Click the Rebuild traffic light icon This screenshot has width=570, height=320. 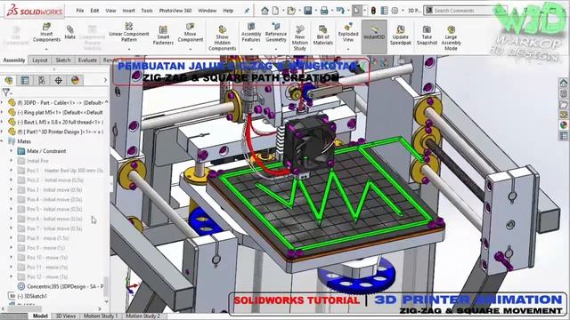pyautogui.click(x=373, y=11)
